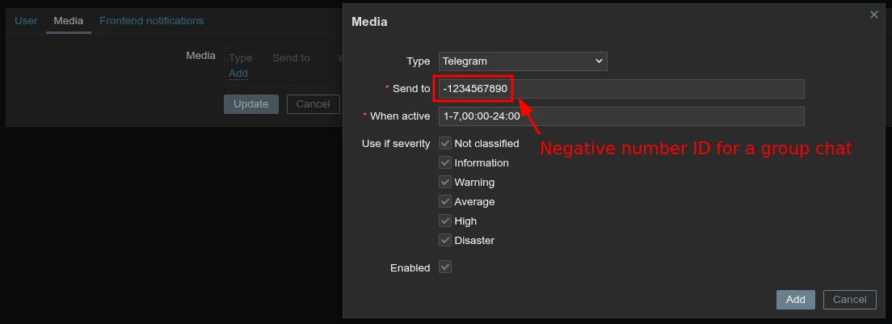The image size is (892, 324).
Task: Click the Update button on the background form
Action: (250, 104)
